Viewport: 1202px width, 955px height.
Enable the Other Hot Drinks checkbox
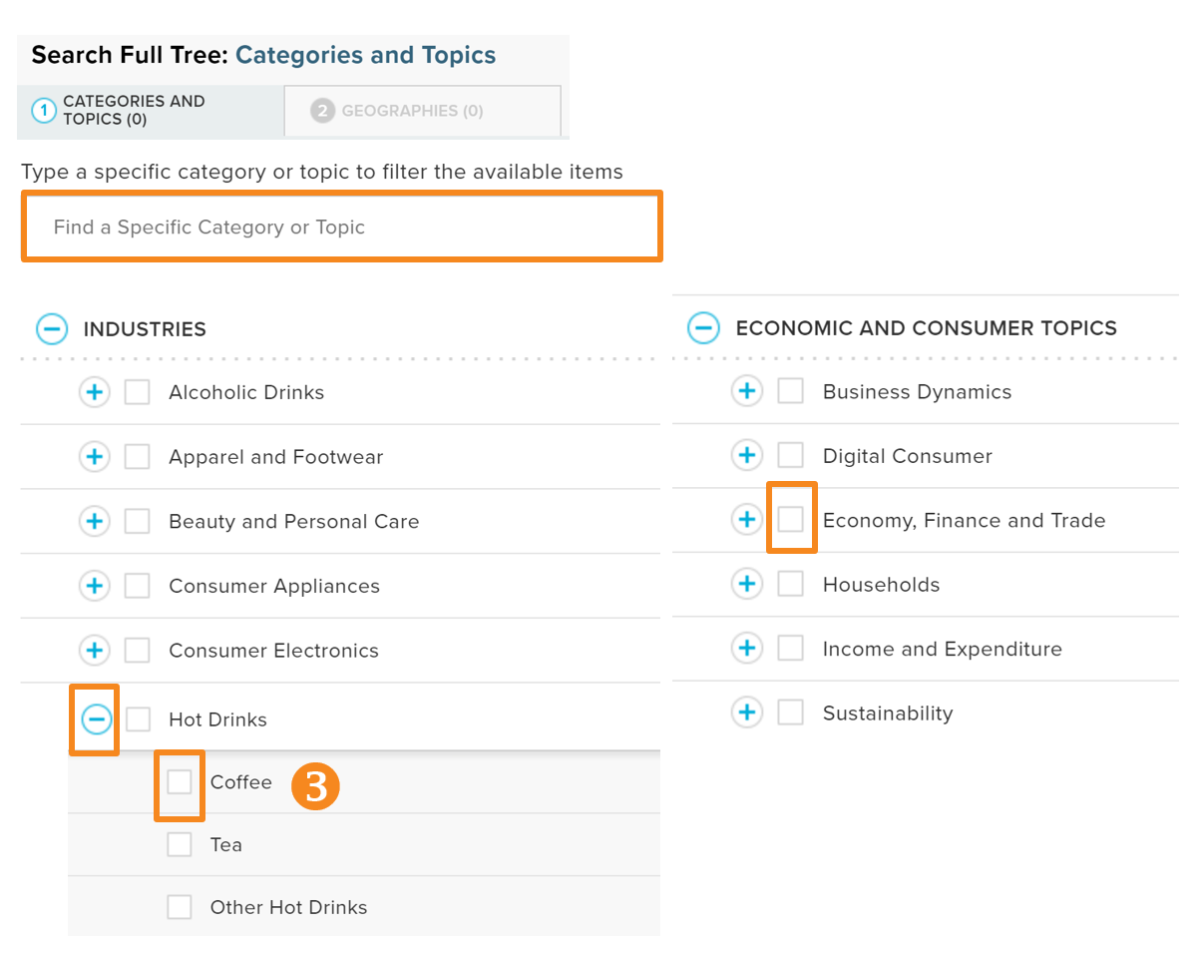tap(180, 907)
